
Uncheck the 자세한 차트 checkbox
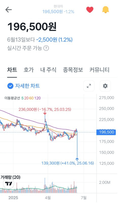10,86
